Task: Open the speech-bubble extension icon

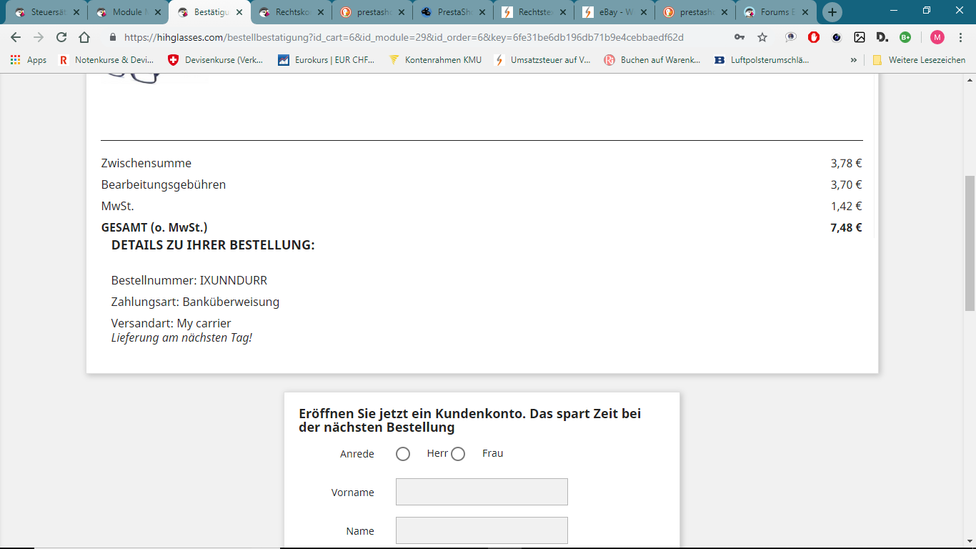Action: (x=791, y=37)
